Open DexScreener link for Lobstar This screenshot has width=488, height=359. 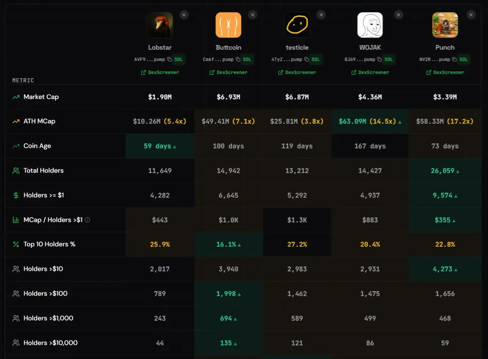[160, 72]
